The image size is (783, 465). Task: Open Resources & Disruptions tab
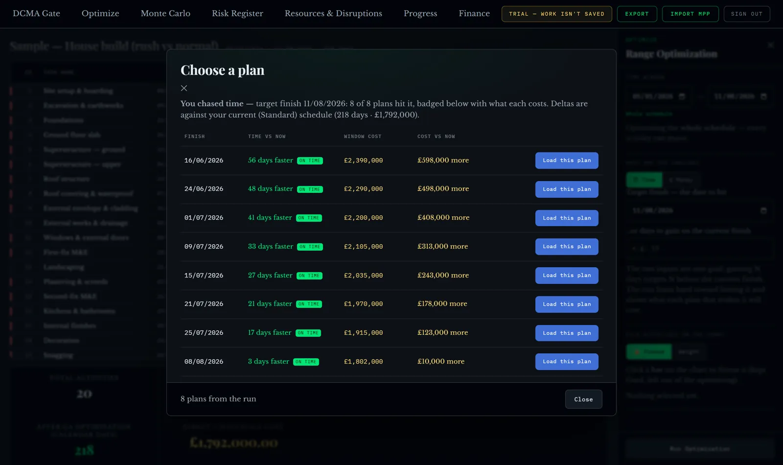(x=333, y=14)
